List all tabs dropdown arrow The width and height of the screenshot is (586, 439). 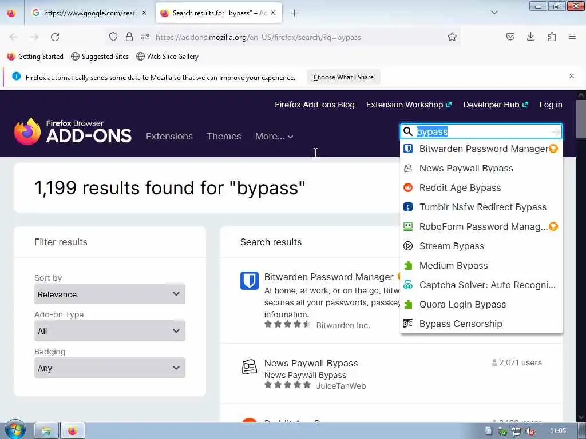(x=494, y=13)
